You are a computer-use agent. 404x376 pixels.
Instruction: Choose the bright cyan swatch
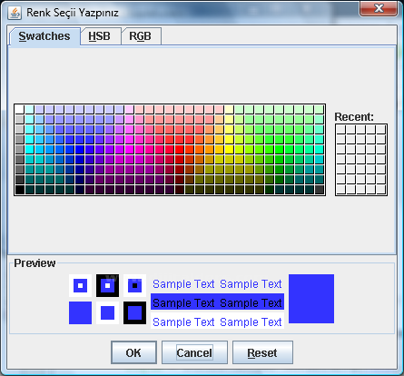[x=29, y=150]
